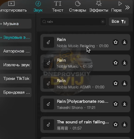Download Rain by Noble Music second result
This screenshot has width=134, height=139.
(x=124, y=63)
